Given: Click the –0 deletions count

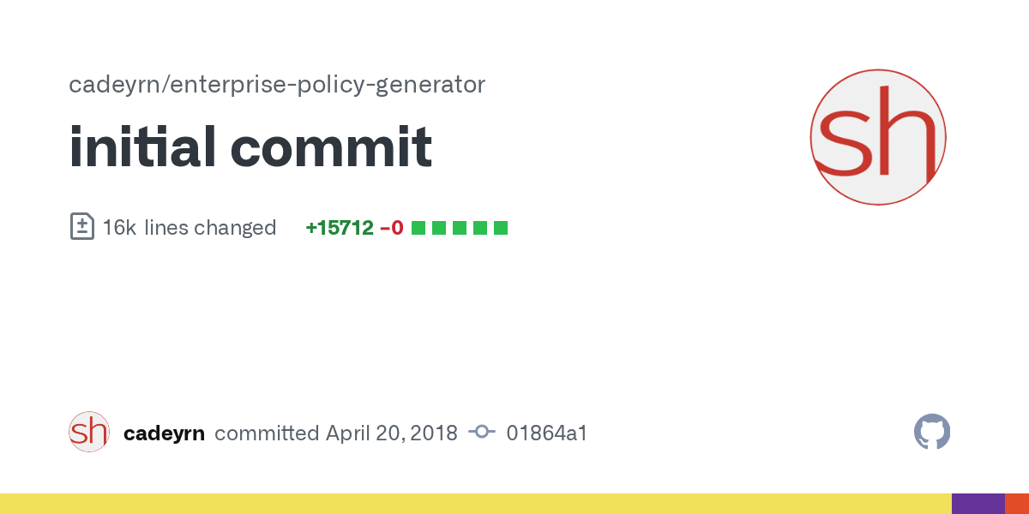Looking at the screenshot, I should click(x=392, y=228).
